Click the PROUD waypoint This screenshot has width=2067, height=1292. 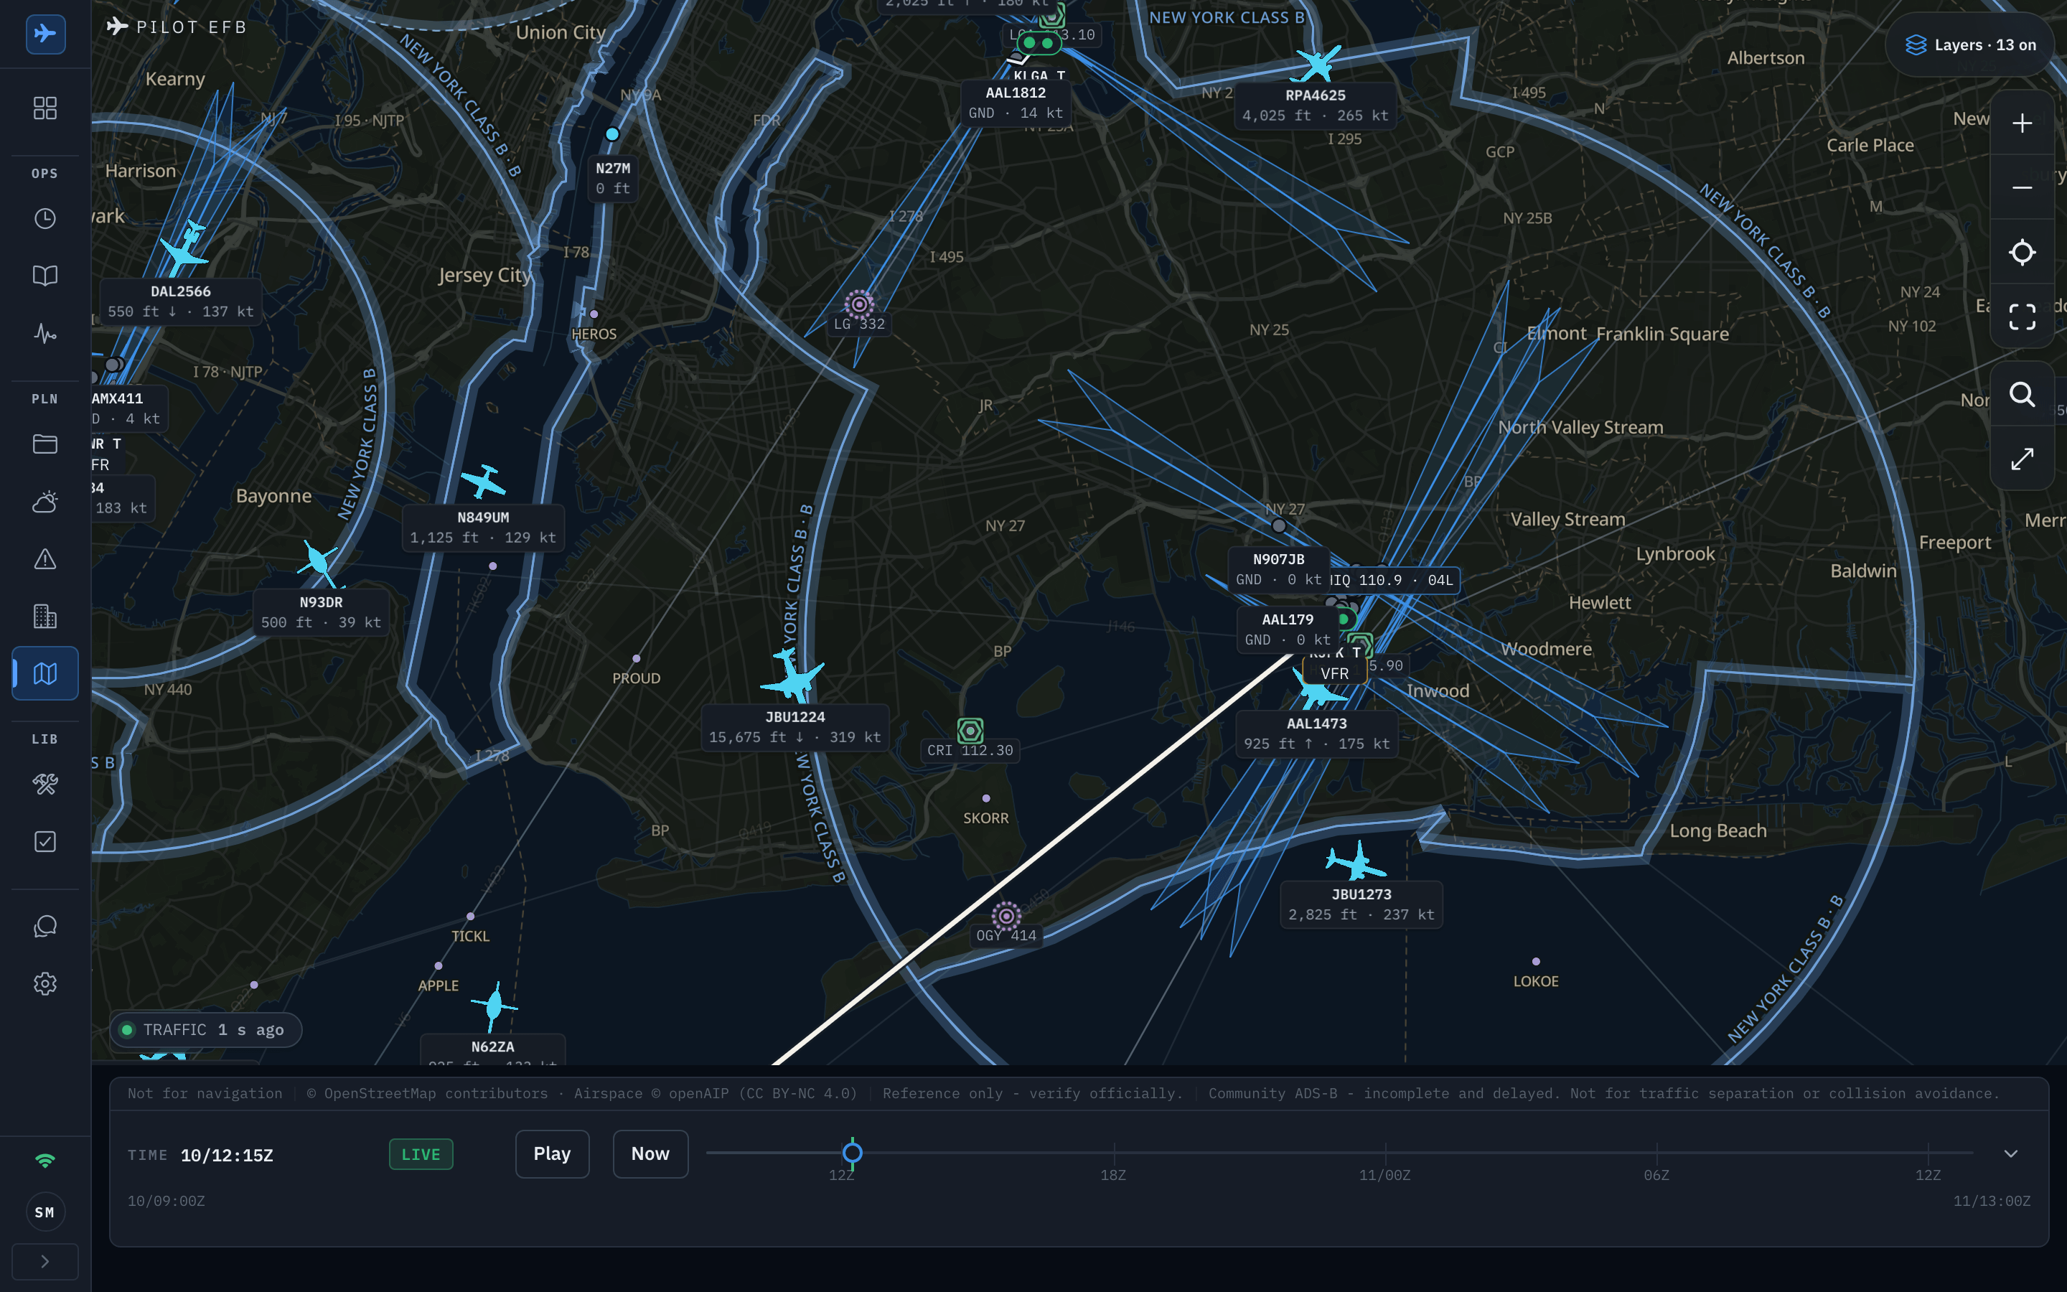637,659
